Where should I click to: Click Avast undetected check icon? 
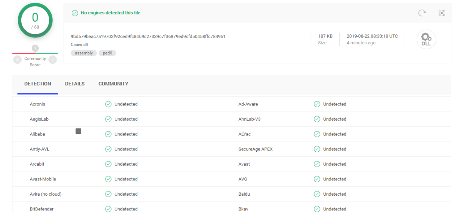click(317, 164)
